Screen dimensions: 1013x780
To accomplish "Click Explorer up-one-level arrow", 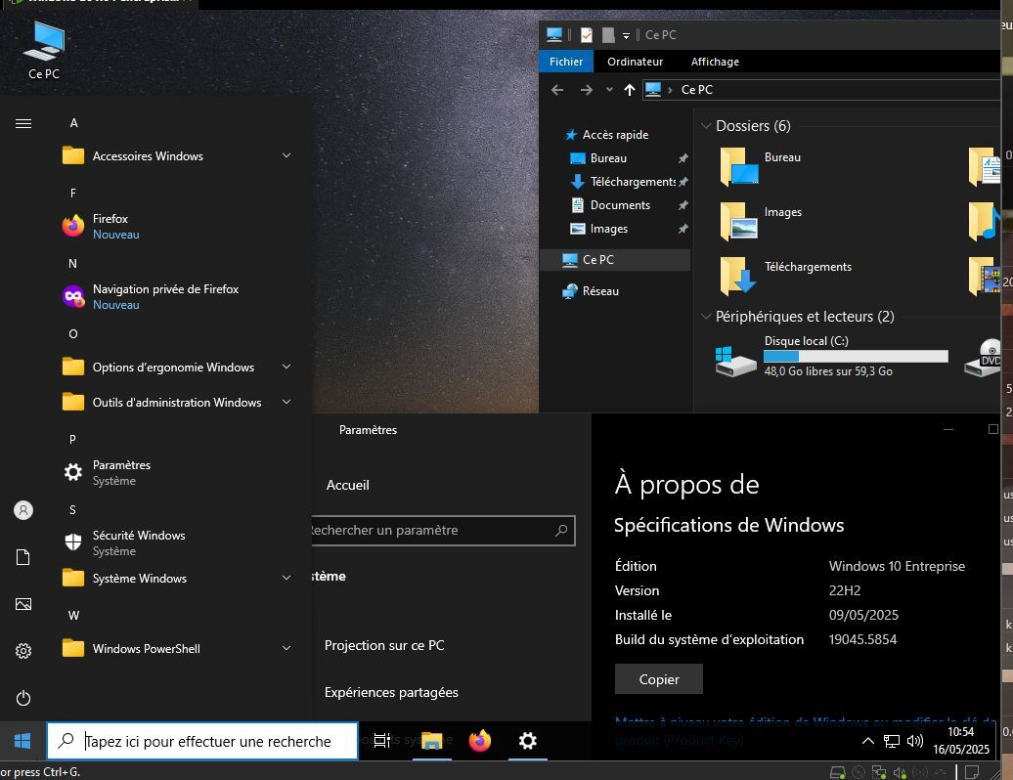I will tap(630, 90).
